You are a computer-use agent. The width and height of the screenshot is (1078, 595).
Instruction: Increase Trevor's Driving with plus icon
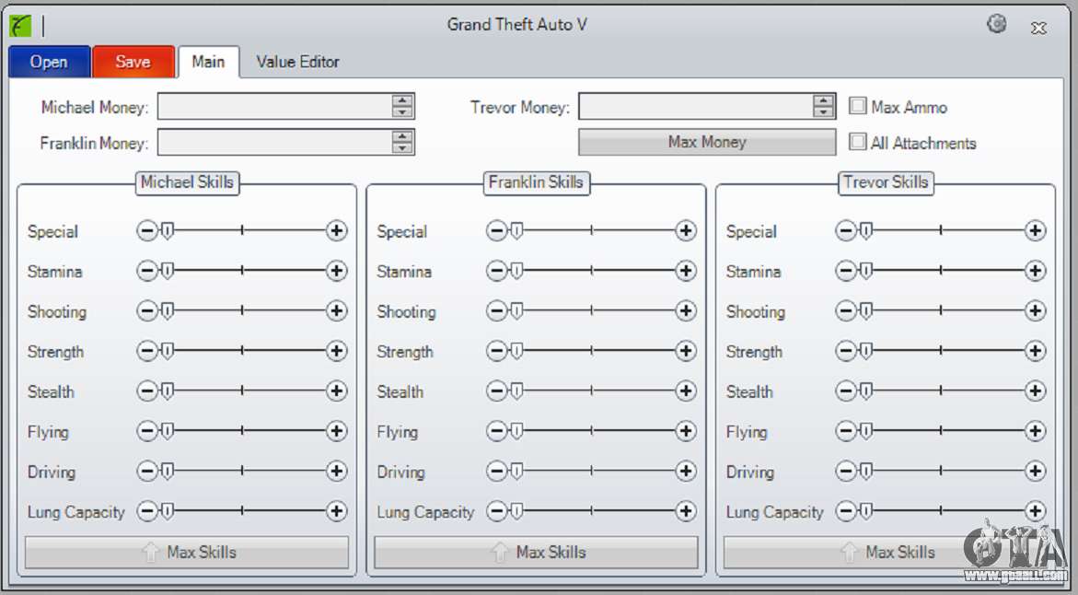[1035, 471]
